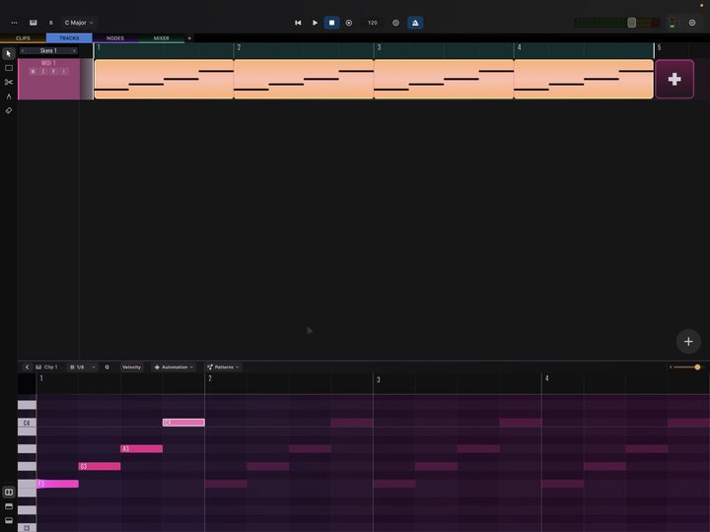710x532 pixels.
Task: Click bar 4 marker in piano roll ruler
Action: [546, 378]
